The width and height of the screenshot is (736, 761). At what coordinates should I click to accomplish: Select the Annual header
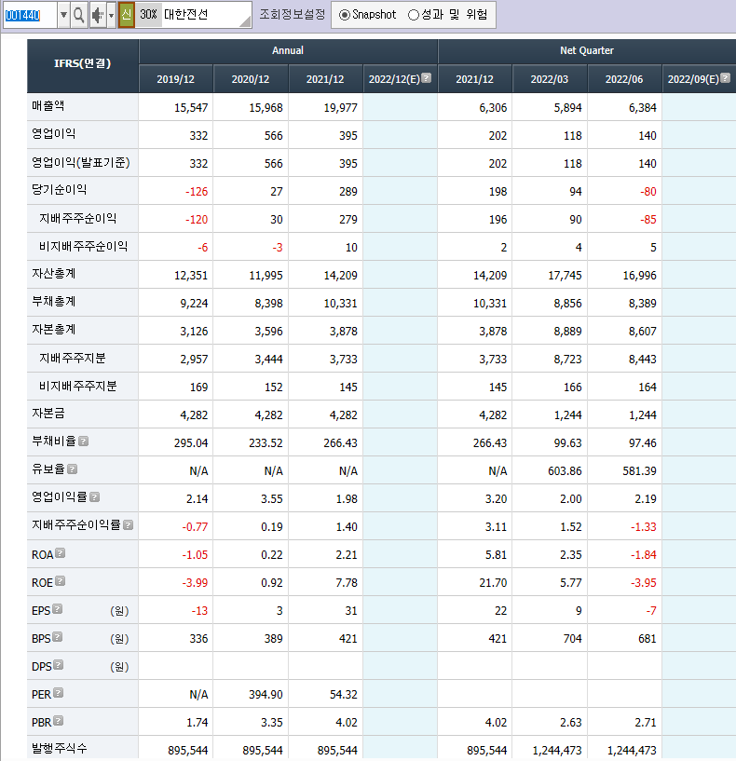(288, 50)
